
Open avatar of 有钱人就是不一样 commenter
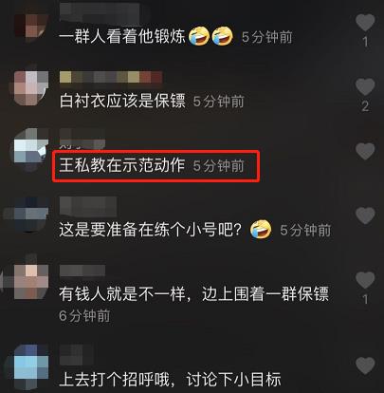pos(31,281)
